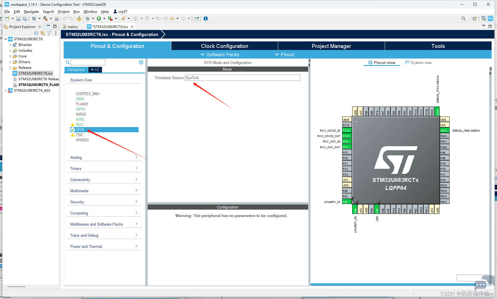The image size is (497, 299).
Task: Expand the Binaries tree node
Action: pyautogui.click(x=10, y=45)
